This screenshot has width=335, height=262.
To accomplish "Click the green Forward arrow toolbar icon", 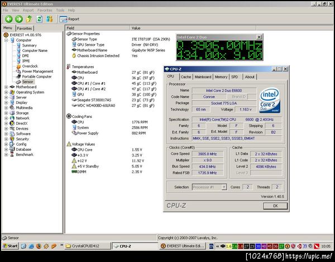I will tap(18, 18).
